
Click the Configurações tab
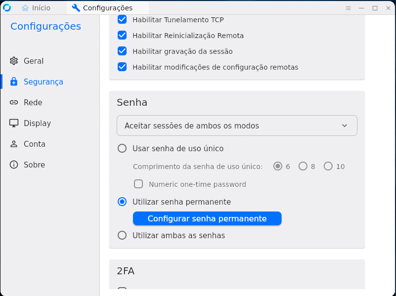click(x=104, y=7)
